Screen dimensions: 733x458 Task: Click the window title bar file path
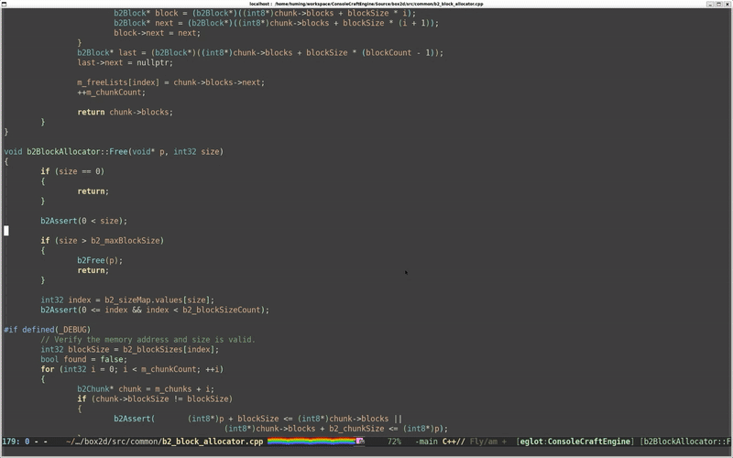coord(366,4)
